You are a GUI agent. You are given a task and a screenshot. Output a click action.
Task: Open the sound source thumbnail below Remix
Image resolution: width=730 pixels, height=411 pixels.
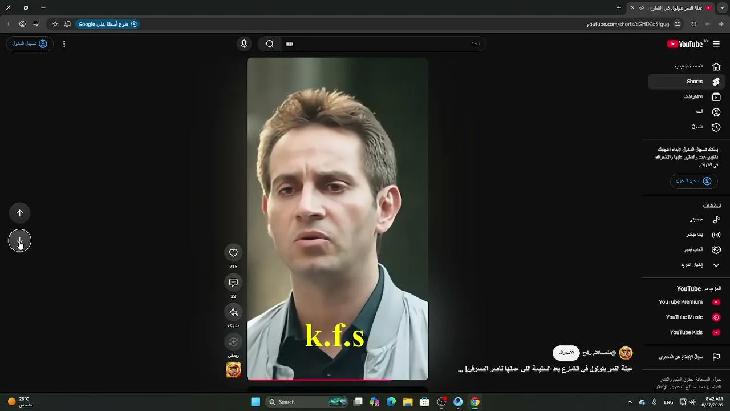pos(233,370)
